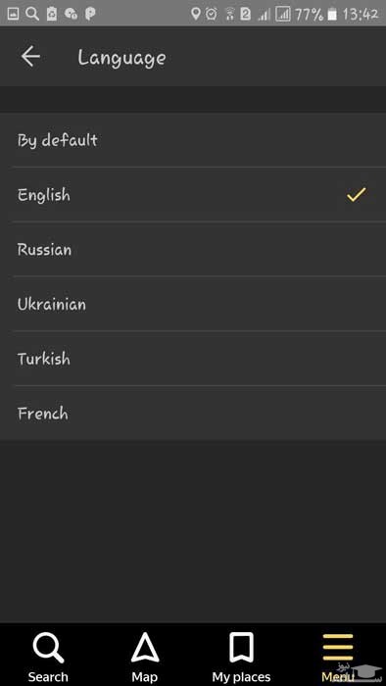
Task: Tap the battery icon in status bar
Action: click(x=332, y=15)
